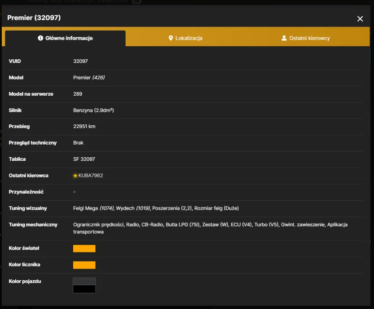Click the Przynależność row label
This screenshot has height=309, width=374.
point(26,192)
